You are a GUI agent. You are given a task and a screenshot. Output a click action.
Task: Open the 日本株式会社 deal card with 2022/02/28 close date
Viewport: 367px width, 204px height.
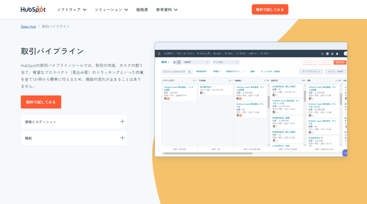[215, 90]
